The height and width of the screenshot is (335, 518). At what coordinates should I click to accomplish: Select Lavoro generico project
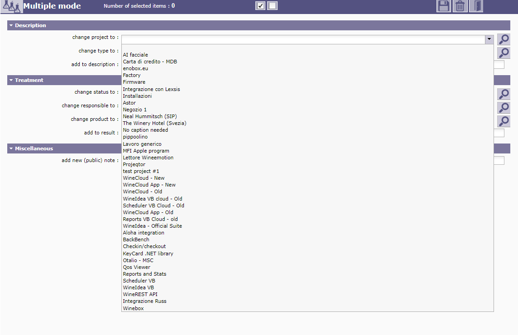click(307, 144)
